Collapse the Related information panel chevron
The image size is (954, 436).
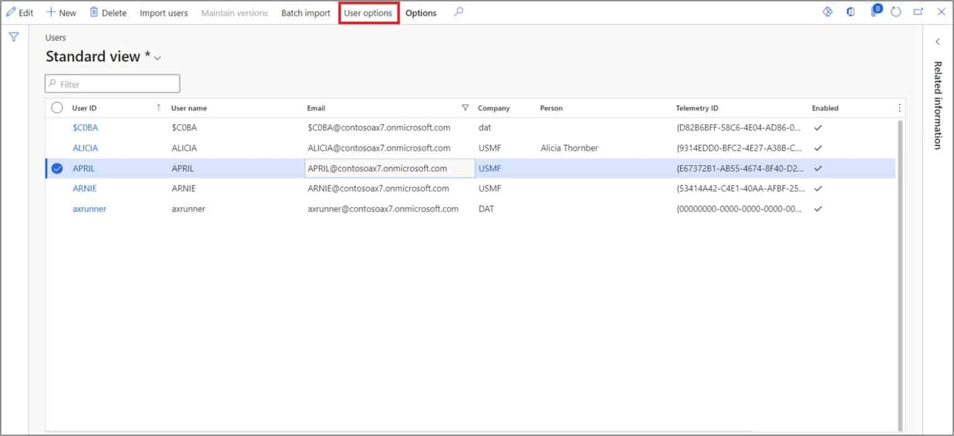[x=938, y=41]
